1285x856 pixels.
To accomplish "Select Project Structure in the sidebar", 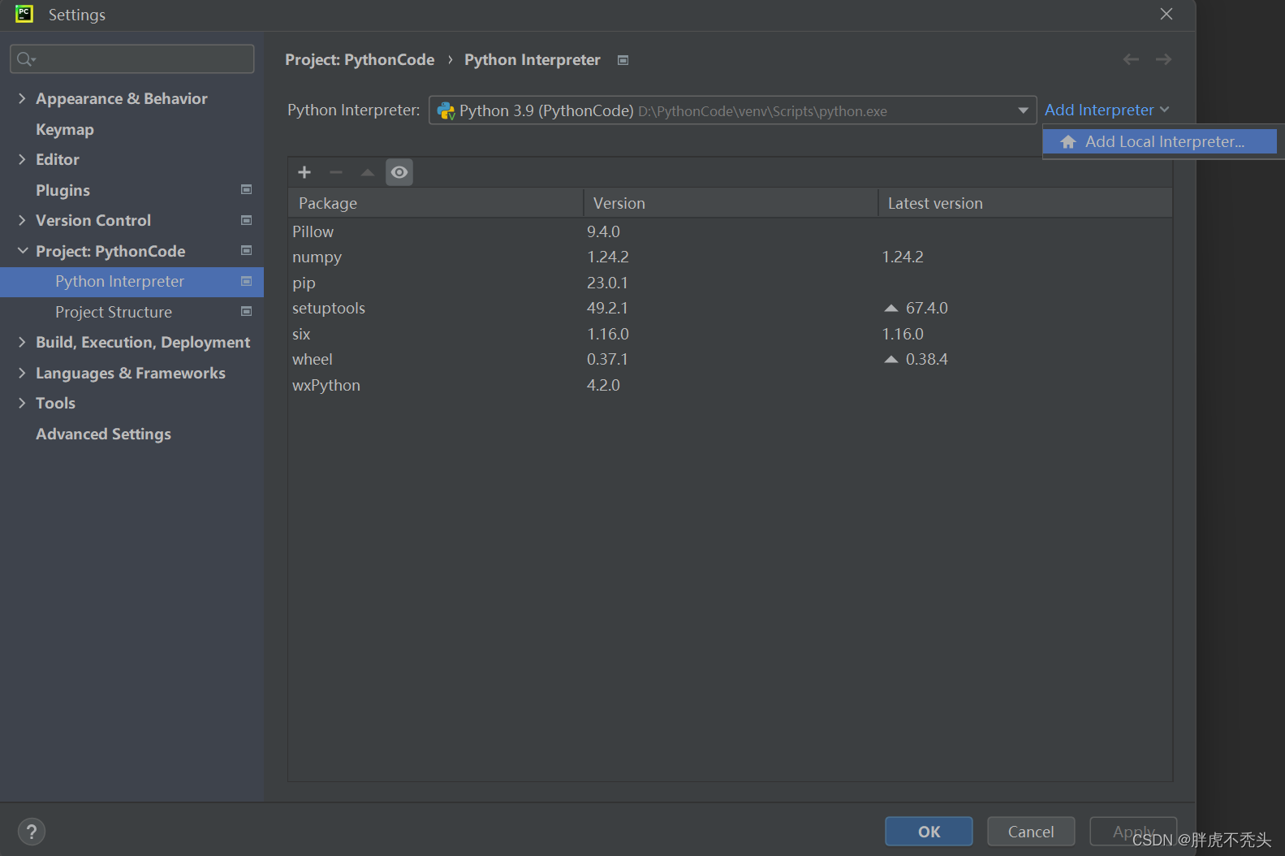I will (114, 312).
